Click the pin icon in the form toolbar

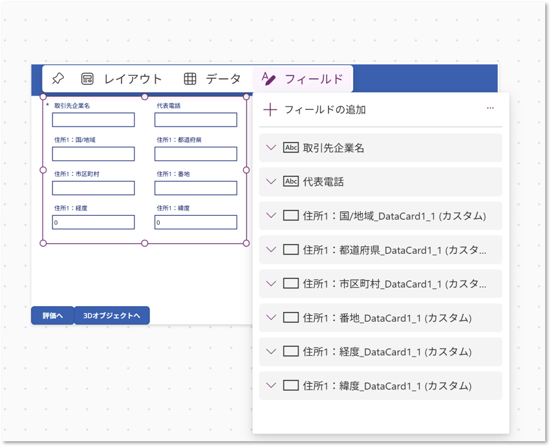tap(58, 79)
